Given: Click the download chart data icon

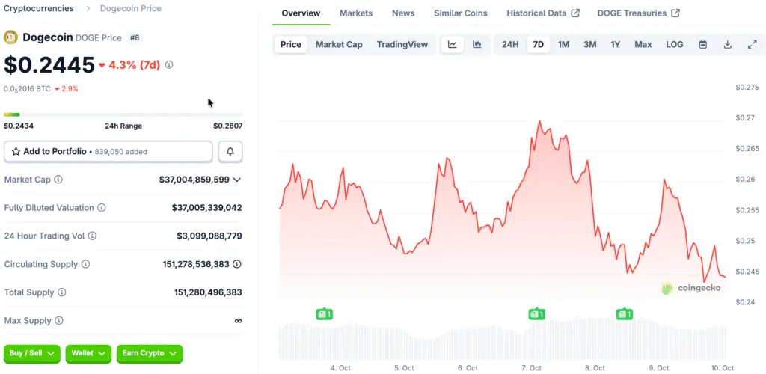Looking at the screenshot, I should [728, 45].
